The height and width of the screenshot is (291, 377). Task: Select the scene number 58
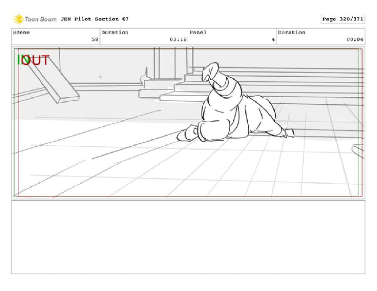point(95,39)
